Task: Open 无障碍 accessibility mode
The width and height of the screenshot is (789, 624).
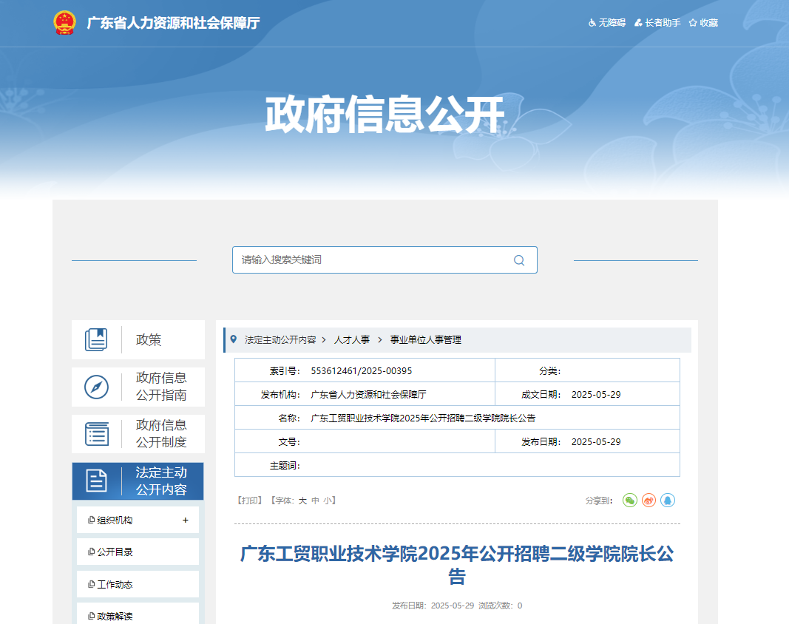Action: pos(607,23)
